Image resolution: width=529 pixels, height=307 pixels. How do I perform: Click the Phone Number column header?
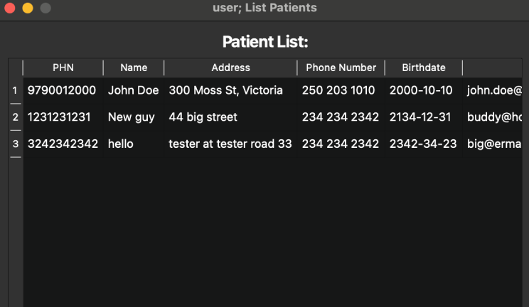pyautogui.click(x=341, y=68)
